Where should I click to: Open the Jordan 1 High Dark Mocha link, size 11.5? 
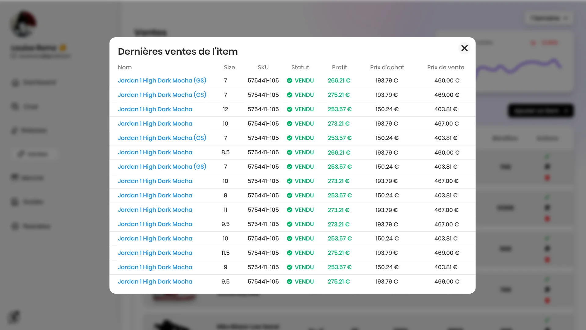pyautogui.click(x=155, y=253)
